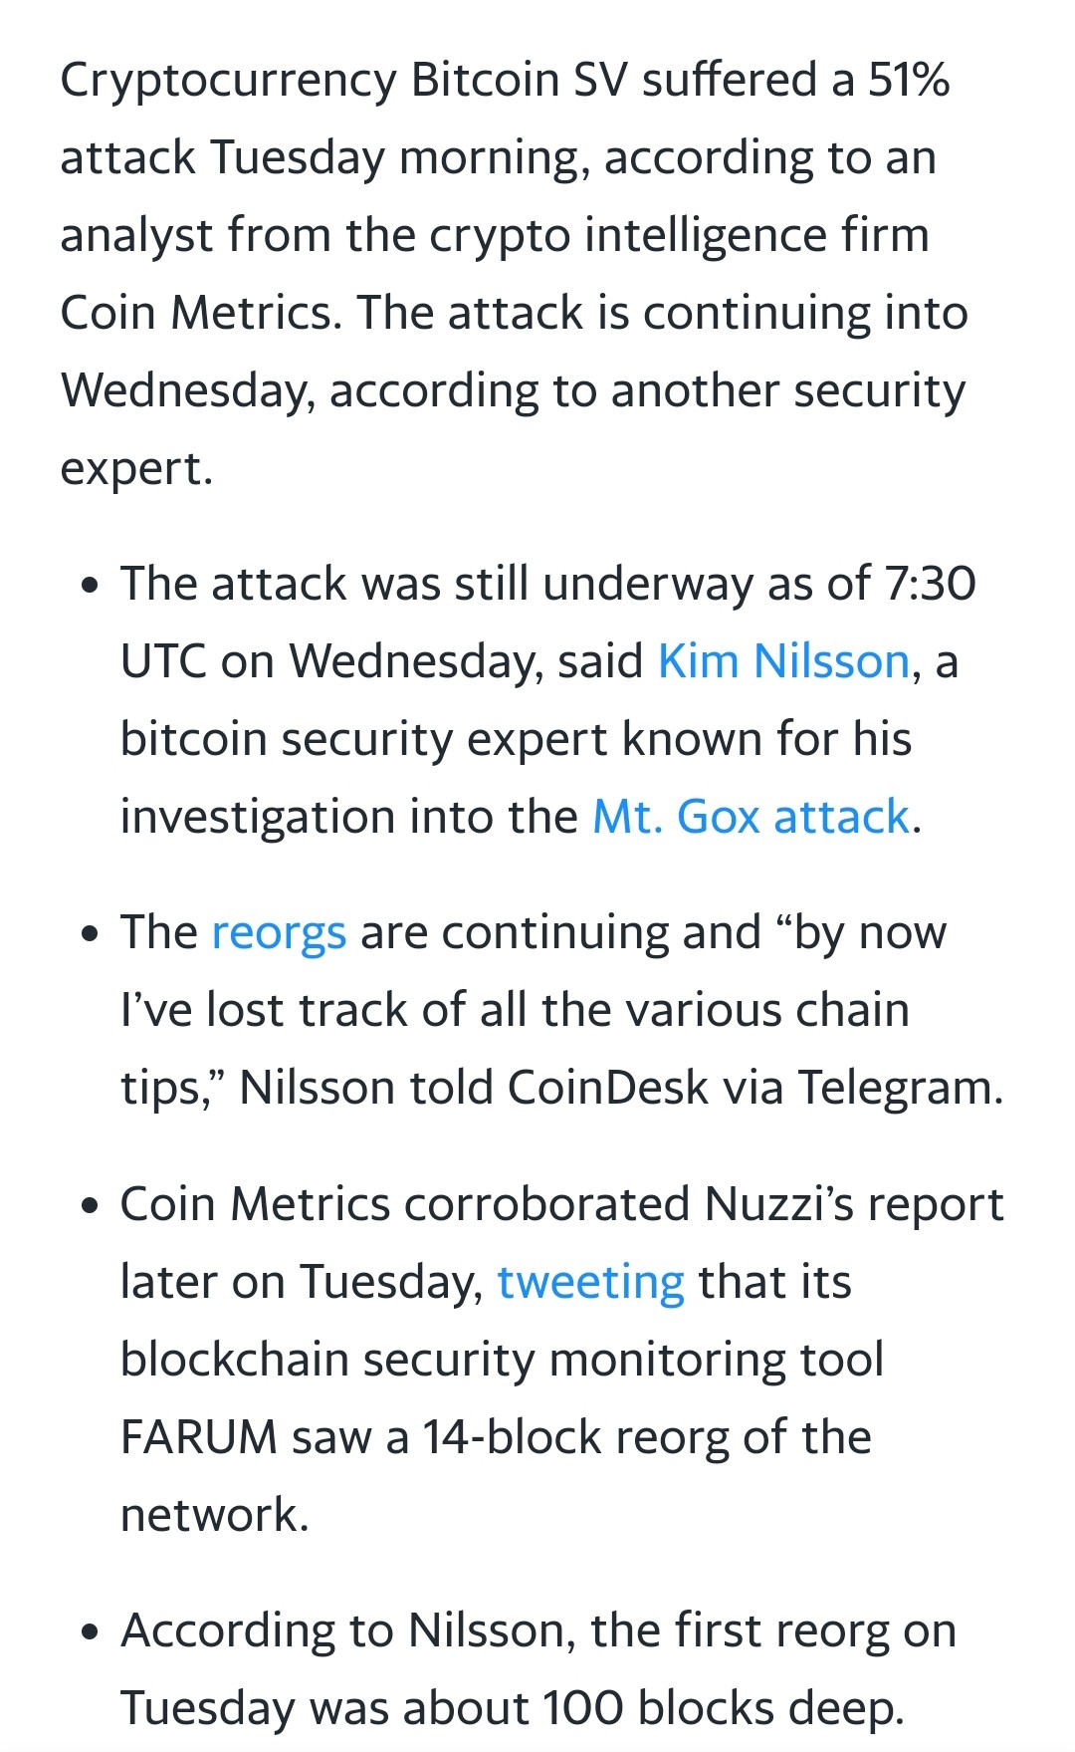
Task: Tap the word 'FARUM' in the third bullet
Action: [199, 1437]
